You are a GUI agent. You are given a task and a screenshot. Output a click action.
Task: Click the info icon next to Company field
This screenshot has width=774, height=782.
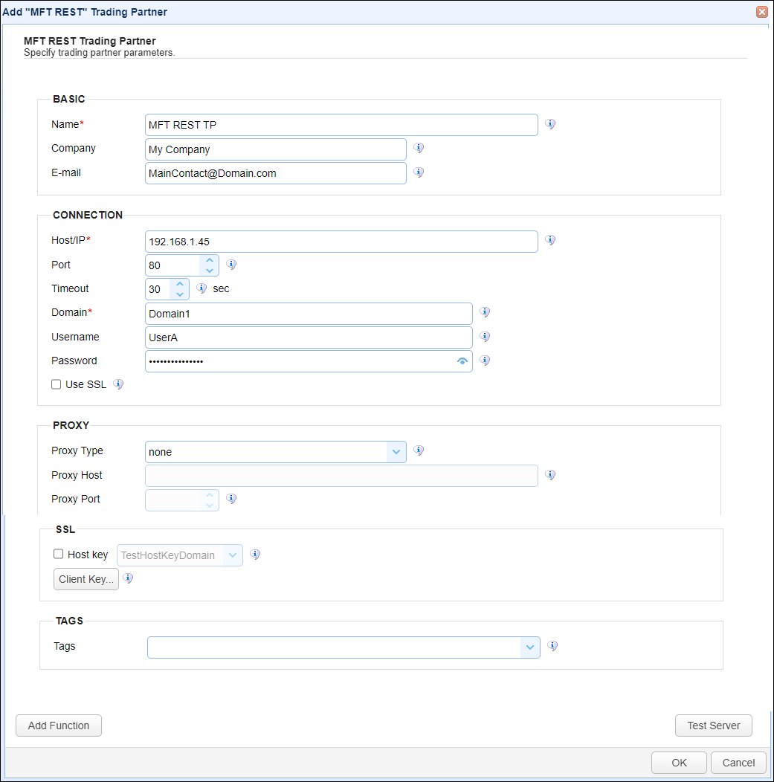click(x=419, y=149)
